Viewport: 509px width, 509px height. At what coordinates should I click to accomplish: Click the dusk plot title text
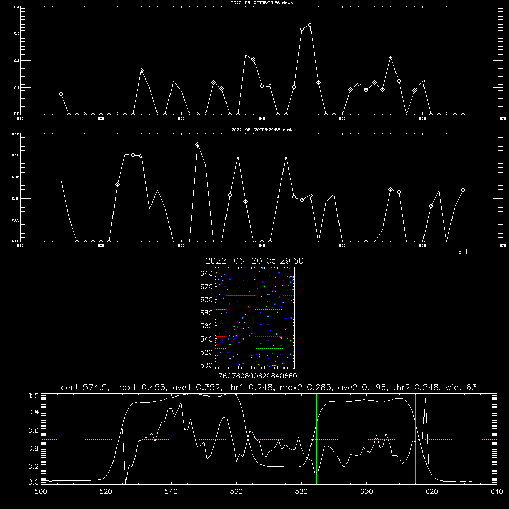coord(262,130)
